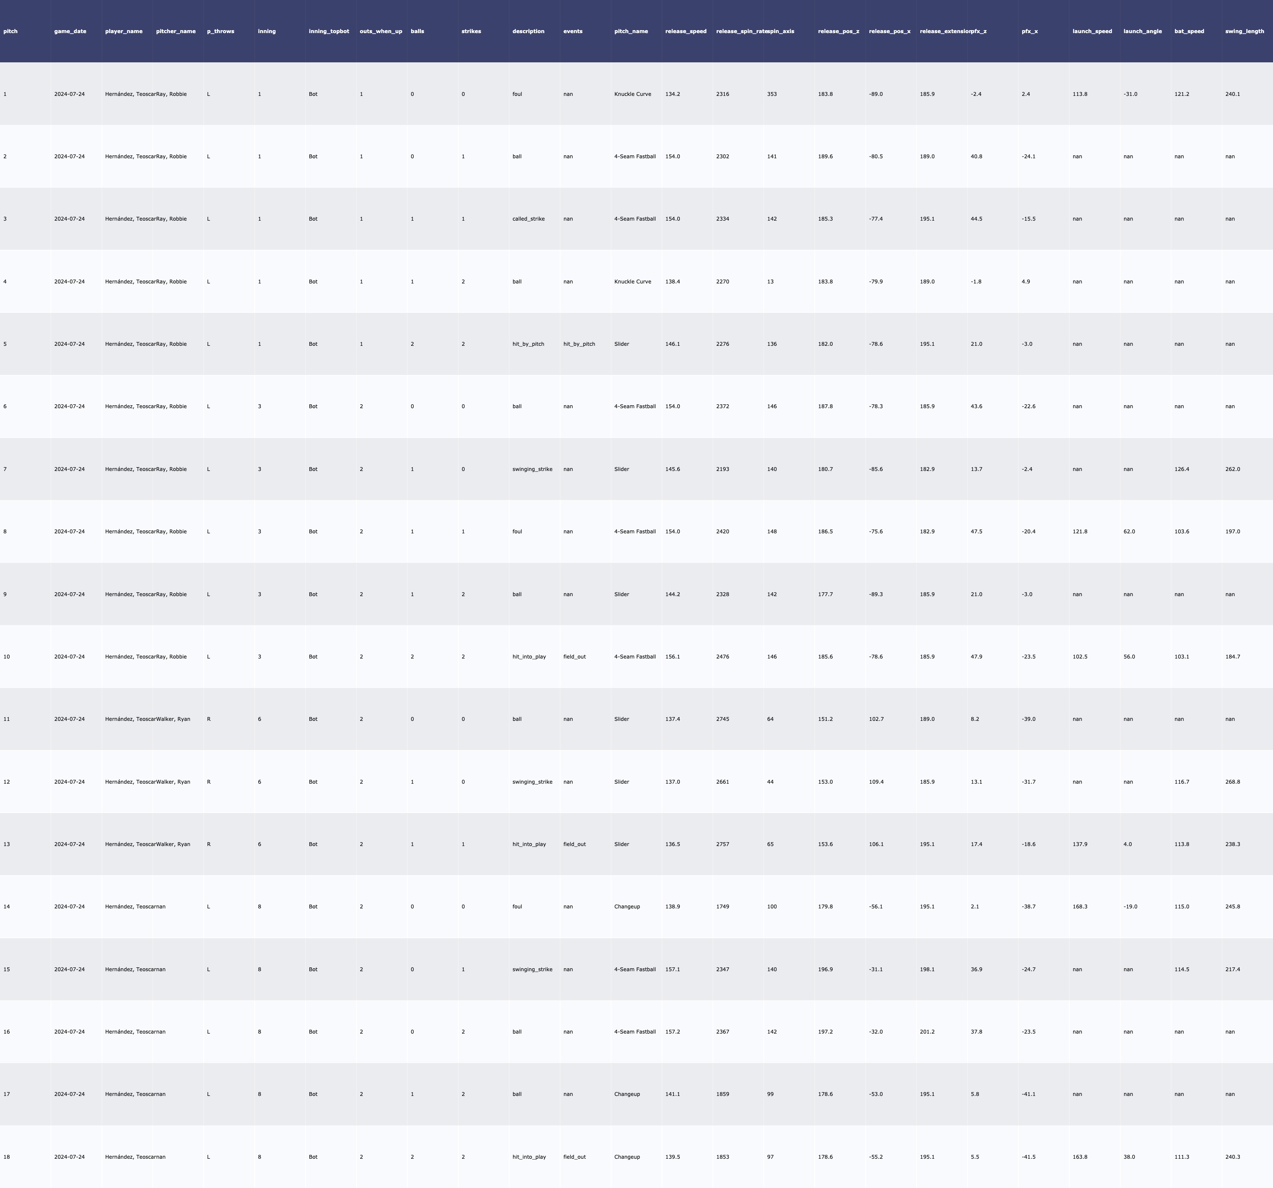Viewport: 1273px width, 1188px height.
Task: Click field_out event in row 18
Action: click(575, 1157)
